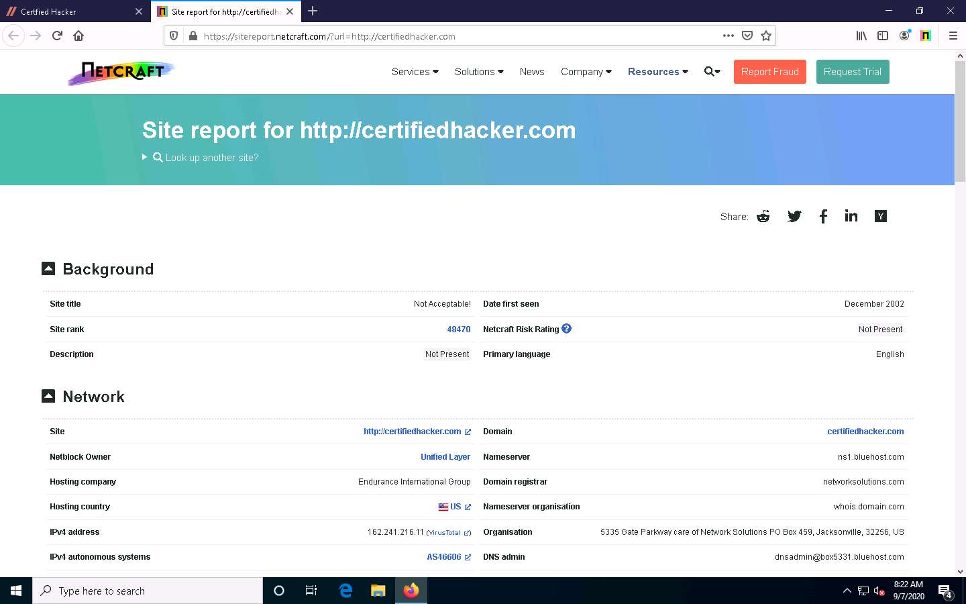966x604 pixels.
Task: Share report on Twitter
Action: [x=794, y=216]
